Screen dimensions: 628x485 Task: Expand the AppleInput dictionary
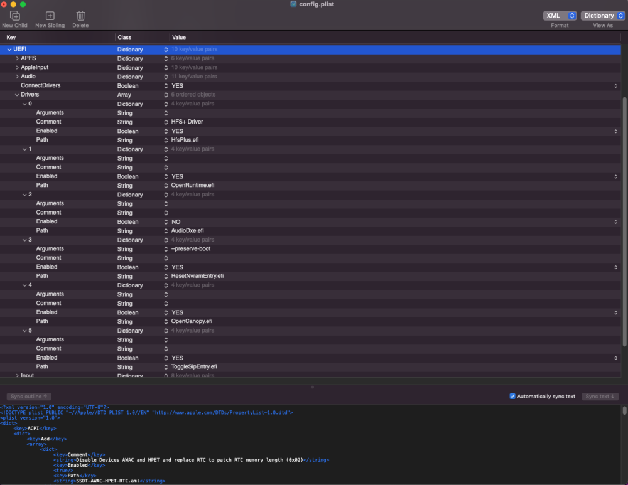pos(17,67)
